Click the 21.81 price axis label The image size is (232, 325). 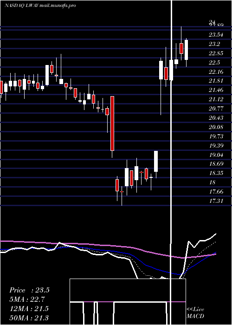point(216,81)
